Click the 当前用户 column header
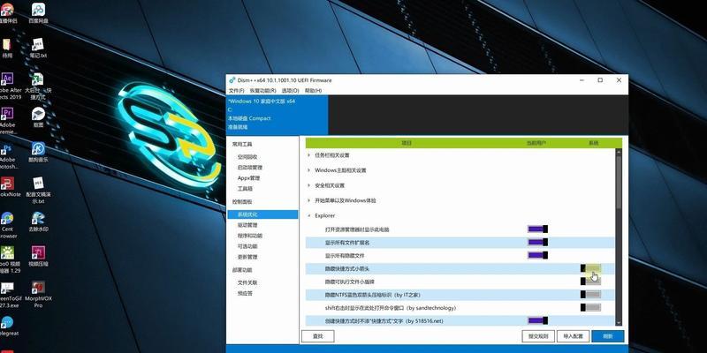707x353 pixels. 536,143
